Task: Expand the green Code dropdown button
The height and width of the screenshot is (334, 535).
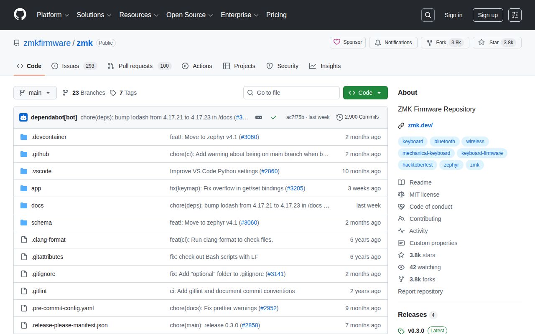Action: coord(365,93)
